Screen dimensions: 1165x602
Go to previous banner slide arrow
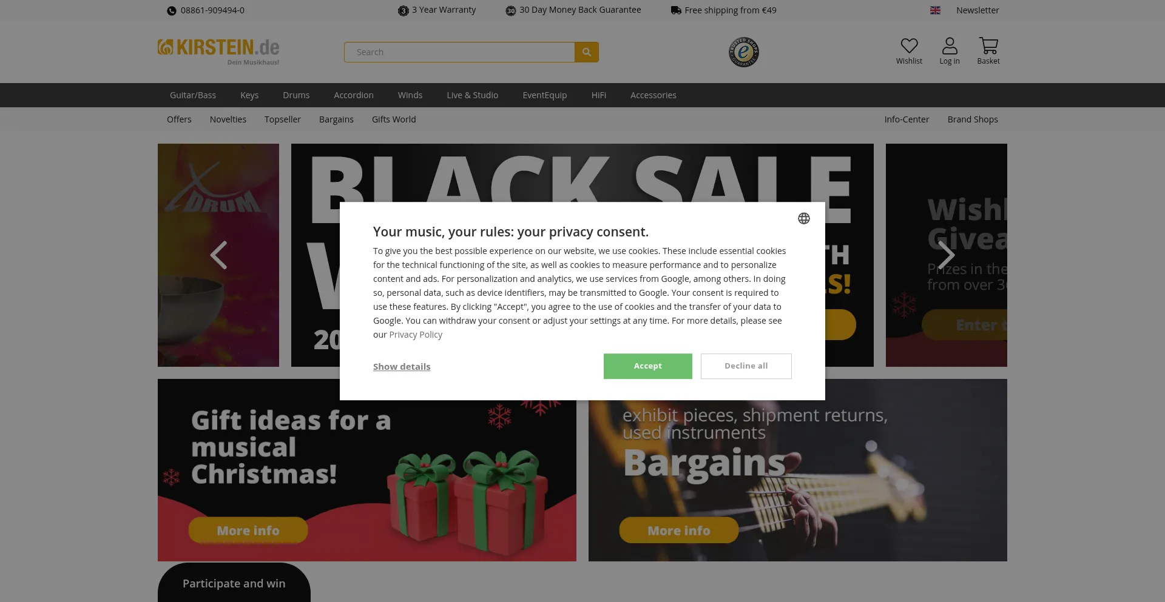tap(218, 255)
